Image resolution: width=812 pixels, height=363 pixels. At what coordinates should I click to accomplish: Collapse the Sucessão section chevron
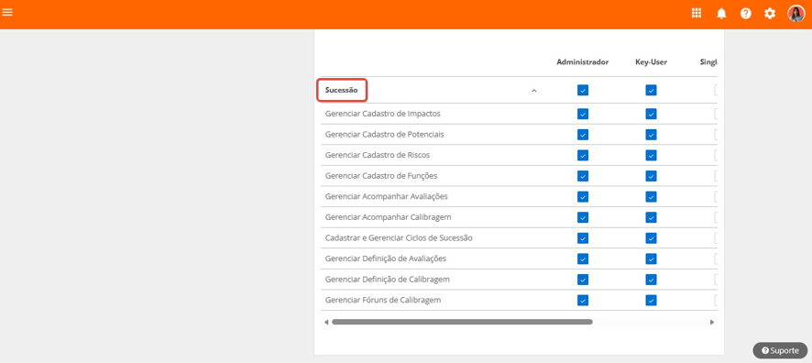click(x=534, y=91)
